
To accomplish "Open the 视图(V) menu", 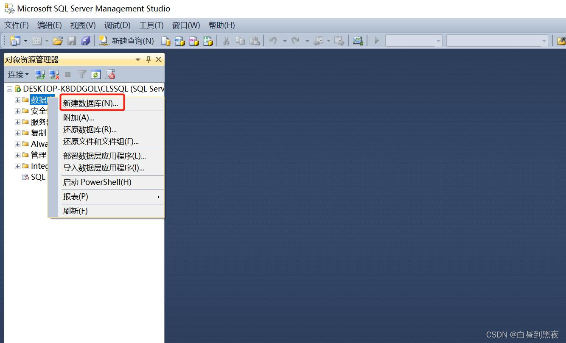I will [x=83, y=25].
